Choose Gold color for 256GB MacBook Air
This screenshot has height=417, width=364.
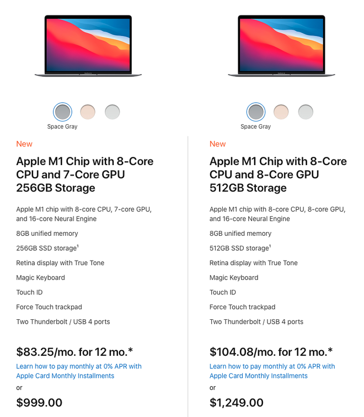click(x=88, y=112)
